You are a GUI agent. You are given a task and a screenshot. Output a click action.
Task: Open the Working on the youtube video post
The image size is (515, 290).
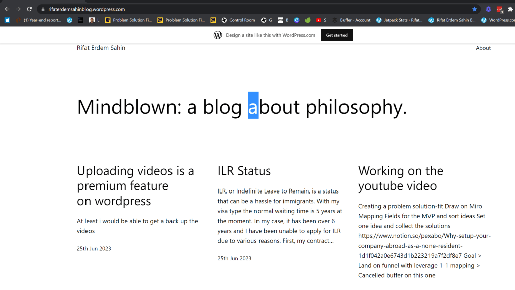click(400, 178)
